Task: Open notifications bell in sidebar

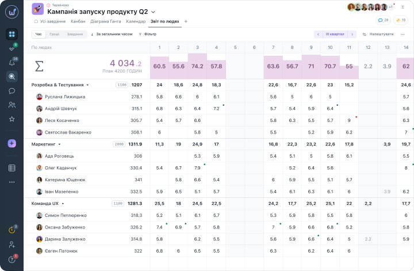Action: click(12, 63)
